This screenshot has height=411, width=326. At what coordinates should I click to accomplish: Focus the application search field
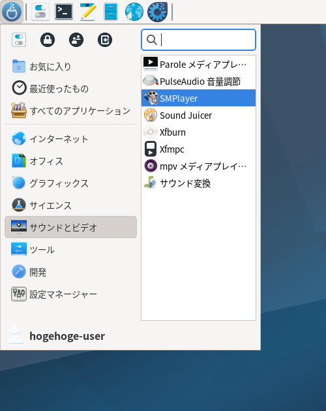(x=198, y=40)
